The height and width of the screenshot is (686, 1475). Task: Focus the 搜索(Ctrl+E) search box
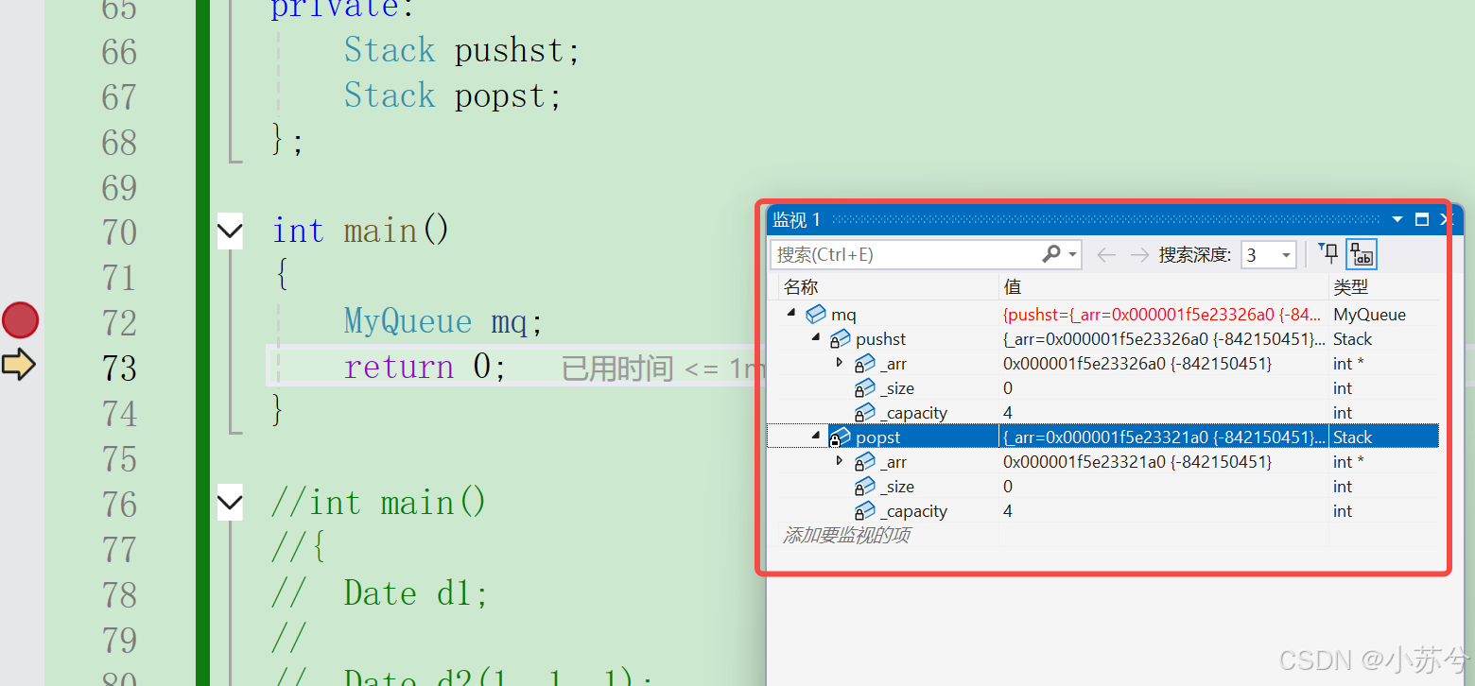pos(907,254)
